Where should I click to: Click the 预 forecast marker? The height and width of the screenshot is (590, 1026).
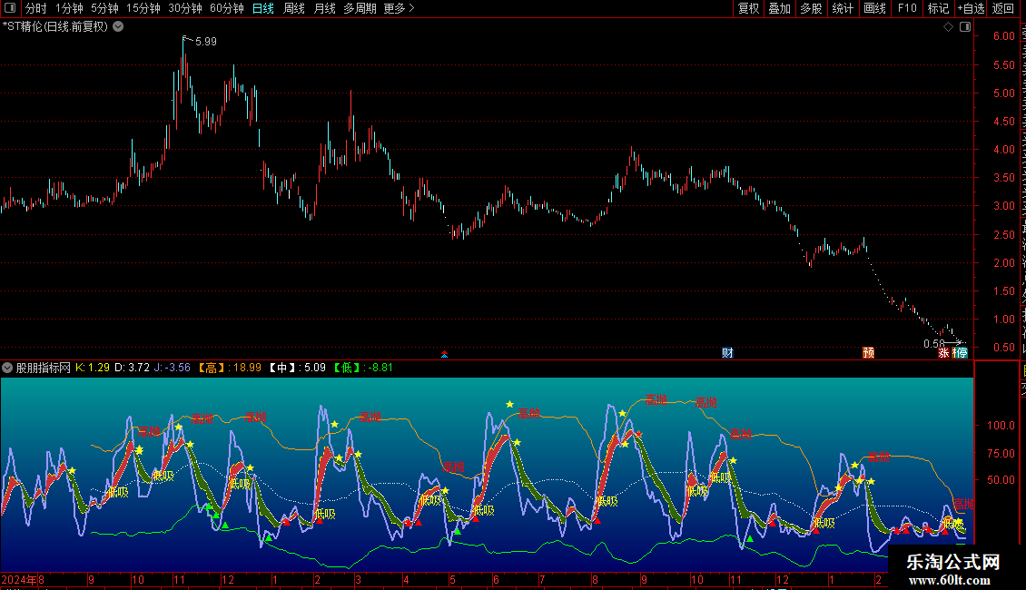click(868, 353)
